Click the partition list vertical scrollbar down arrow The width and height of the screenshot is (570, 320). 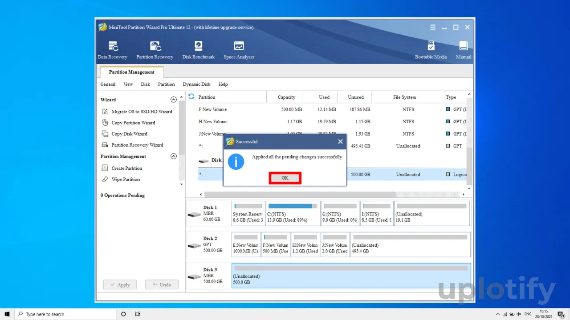[x=469, y=188]
